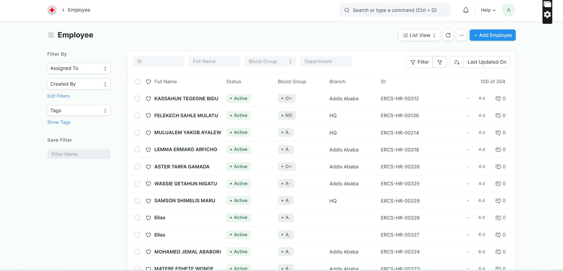Image resolution: width=563 pixels, height=271 pixels.
Task: Focus the Filter Name input field
Action: 79,154
